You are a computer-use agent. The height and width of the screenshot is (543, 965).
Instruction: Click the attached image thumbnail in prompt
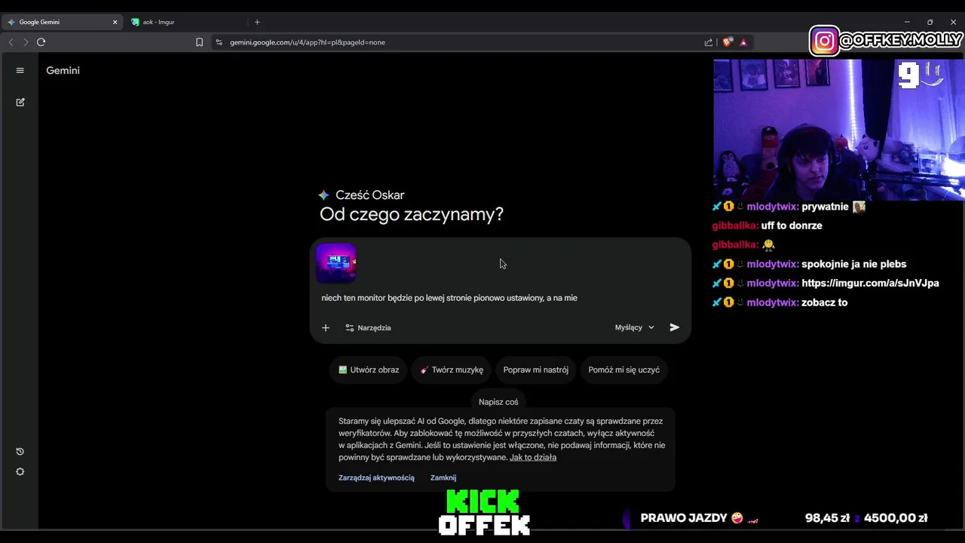pos(336,262)
